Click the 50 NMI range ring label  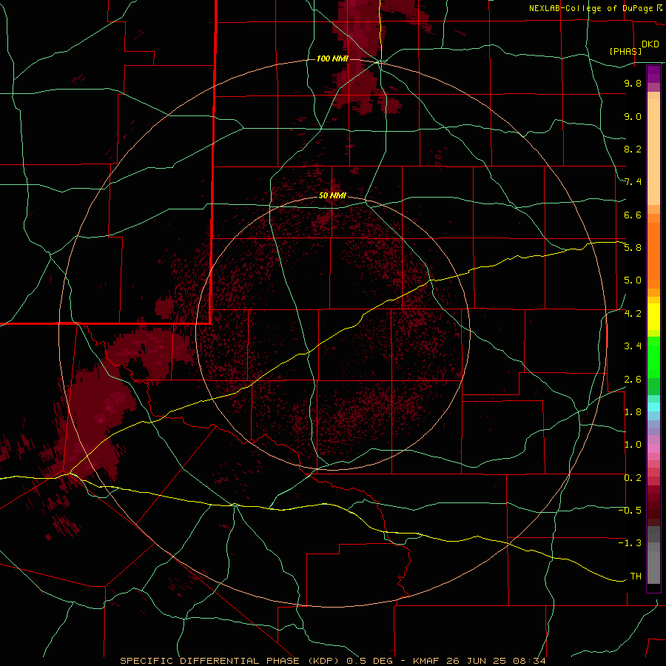tap(332, 195)
